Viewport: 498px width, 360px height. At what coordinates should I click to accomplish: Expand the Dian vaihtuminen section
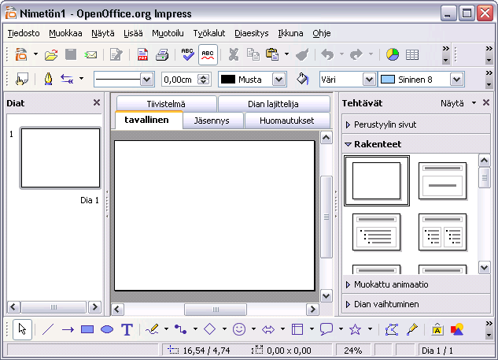(416, 304)
